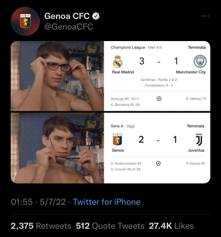This screenshot has width=221, height=237.
Task: Click the verified badge beside Genoa CFC
Action: point(96,16)
